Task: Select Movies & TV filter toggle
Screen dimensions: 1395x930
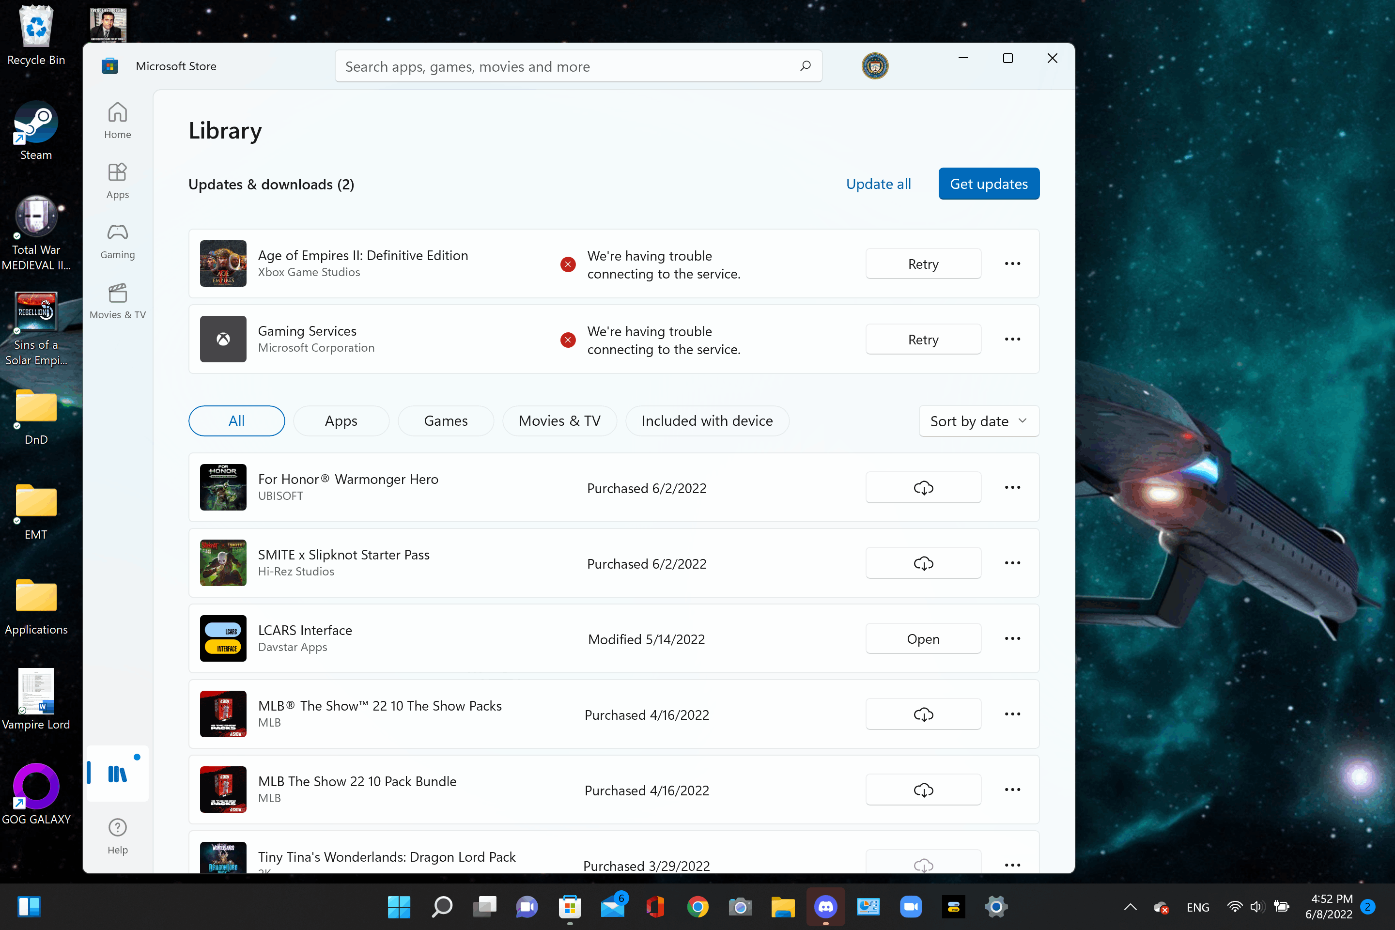Action: click(x=559, y=420)
